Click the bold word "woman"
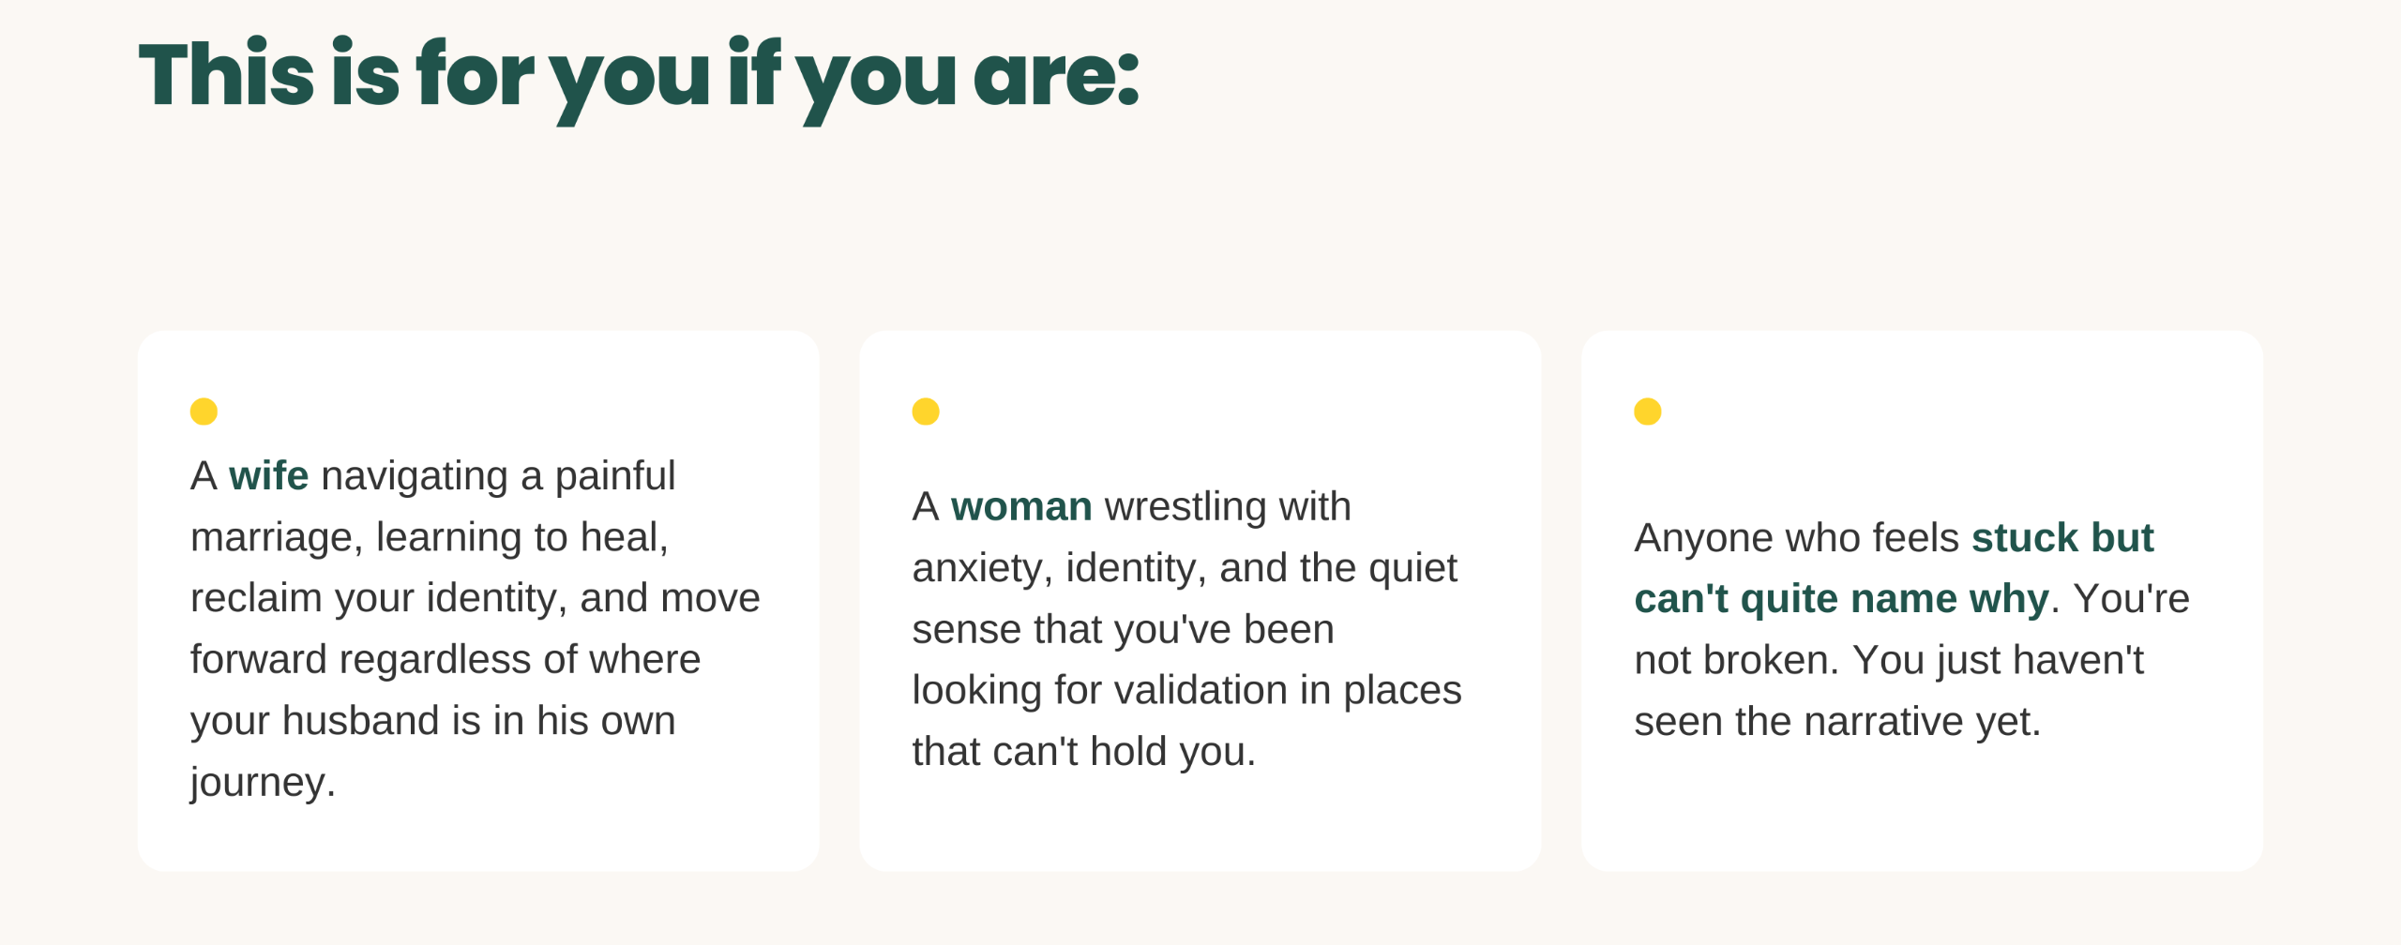This screenshot has height=945, width=2401. [1021, 507]
